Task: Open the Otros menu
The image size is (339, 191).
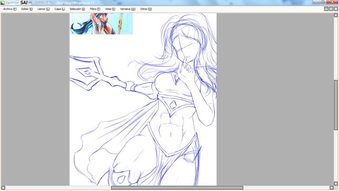Action: pos(146,9)
